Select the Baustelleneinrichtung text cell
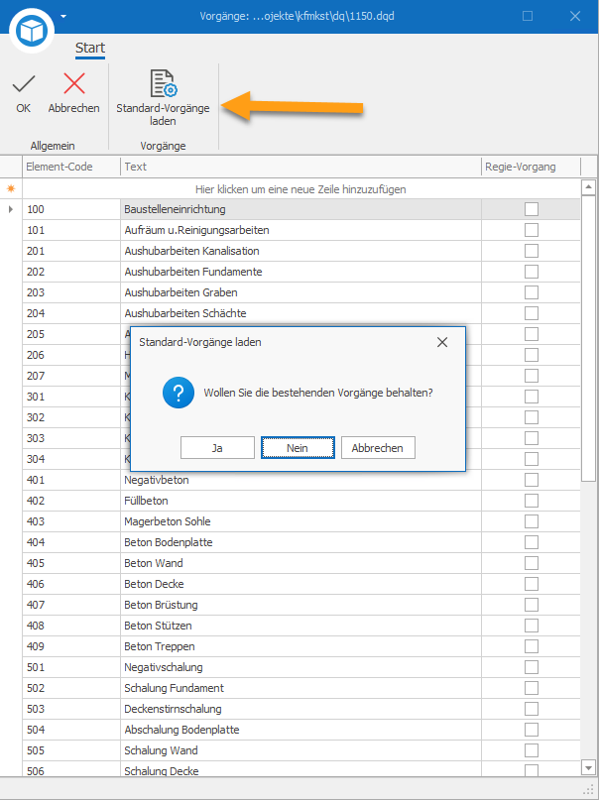Viewport: 599px width, 800px height. click(300, 209)
